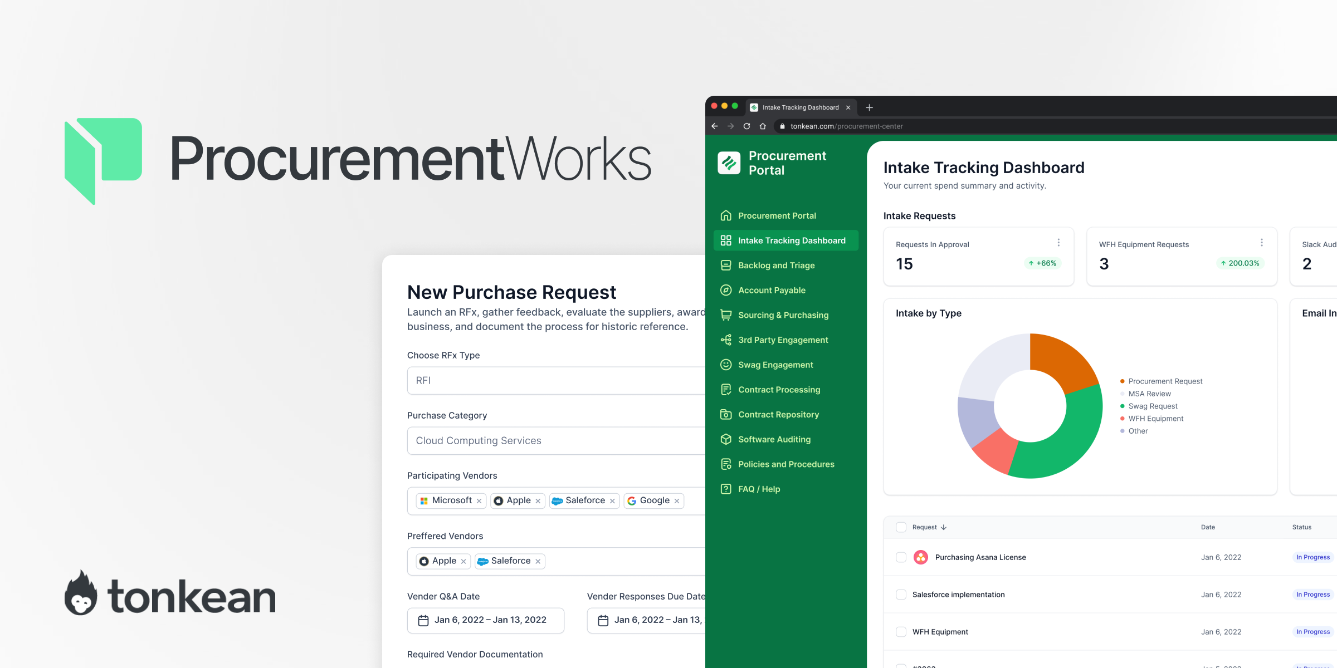The image size is (1337, 668).
Task: Click Procurement Request legend entry
Action: tap(1162, 381)
